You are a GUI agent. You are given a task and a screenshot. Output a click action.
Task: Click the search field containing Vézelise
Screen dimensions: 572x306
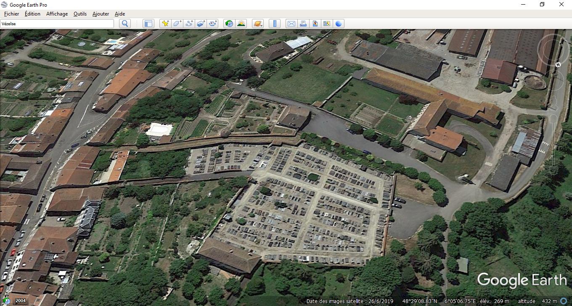pos(57,24)
